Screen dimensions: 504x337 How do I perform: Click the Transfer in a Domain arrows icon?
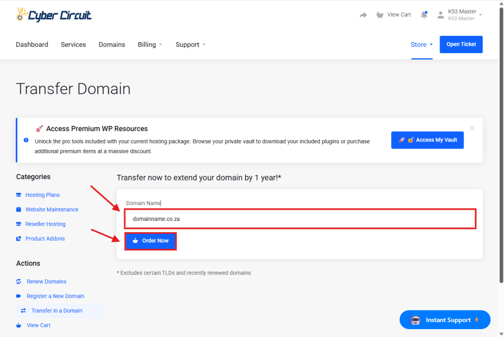point(23,310)
